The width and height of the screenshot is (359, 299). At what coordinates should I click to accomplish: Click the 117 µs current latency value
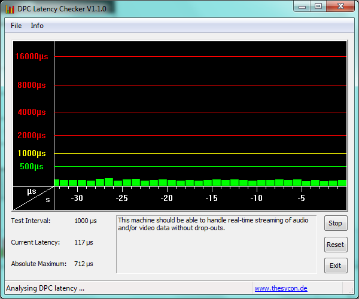click(x=84, y=242)
